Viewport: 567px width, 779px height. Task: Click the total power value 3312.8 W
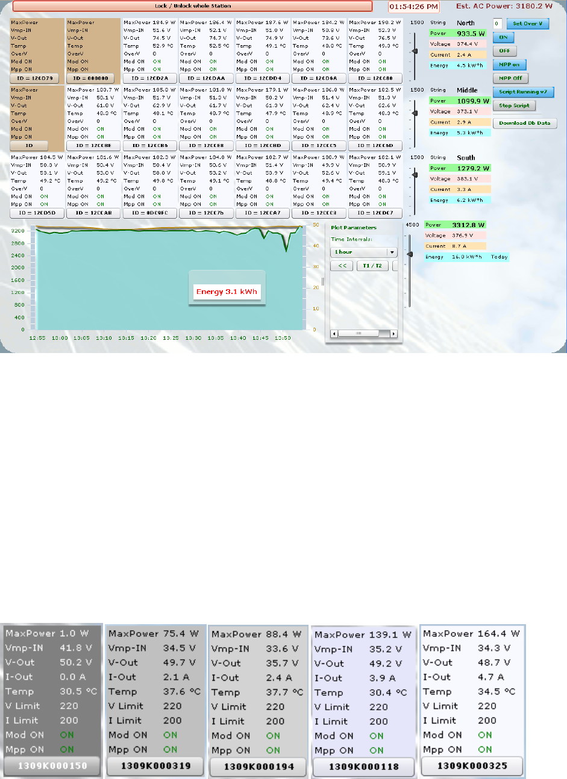[468, 225]
